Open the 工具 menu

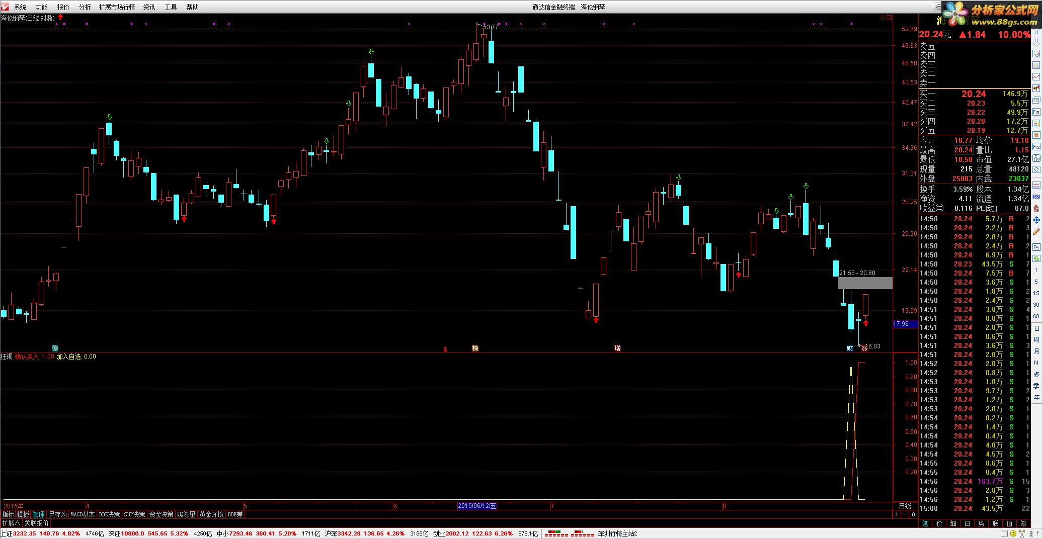[x=171, y=7]
